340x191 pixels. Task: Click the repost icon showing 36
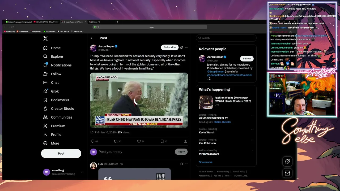tap(116, 141)
